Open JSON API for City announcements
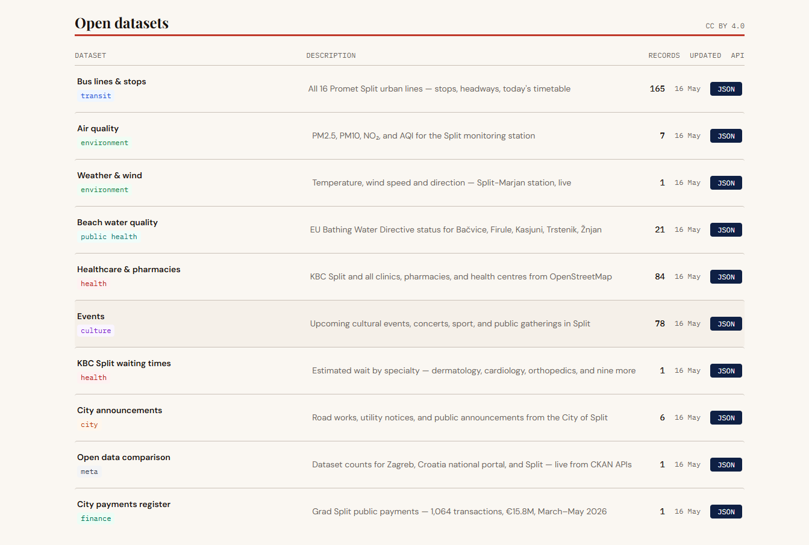Viewport: 809px width, 545px height. tap(726, 418)
